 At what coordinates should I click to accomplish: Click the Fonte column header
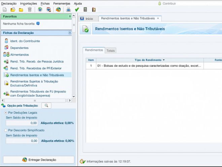pyautogui.click(x=213, y=60)
